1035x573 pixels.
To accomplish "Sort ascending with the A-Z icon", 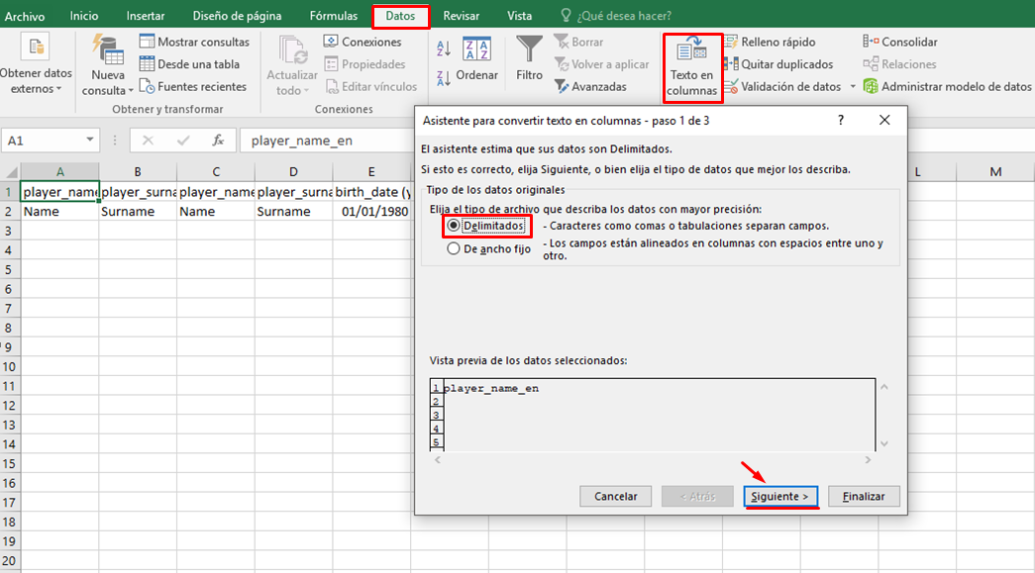I will coord(444,48).
